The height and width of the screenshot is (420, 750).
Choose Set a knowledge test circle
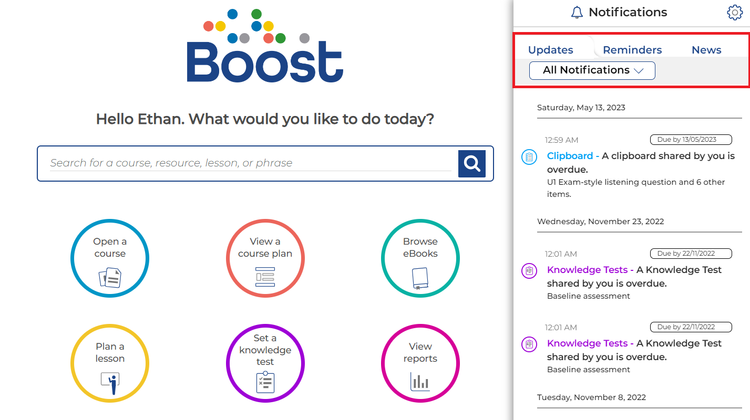265,363
